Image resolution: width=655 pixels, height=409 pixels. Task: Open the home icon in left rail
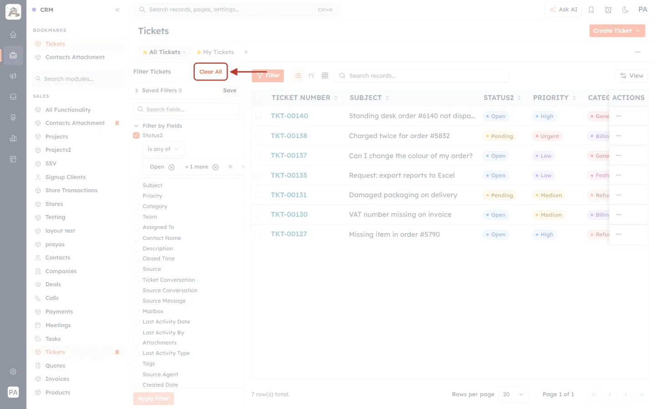(13, 35)
